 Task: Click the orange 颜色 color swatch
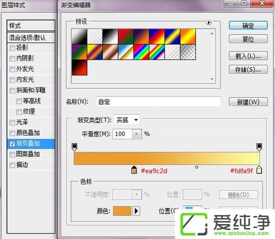pyautogui.click(x=122, y=211)
